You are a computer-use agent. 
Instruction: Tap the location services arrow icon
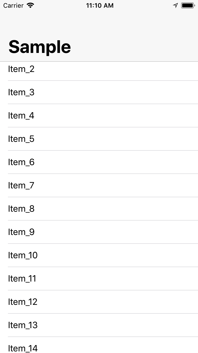tap(175, 6)
